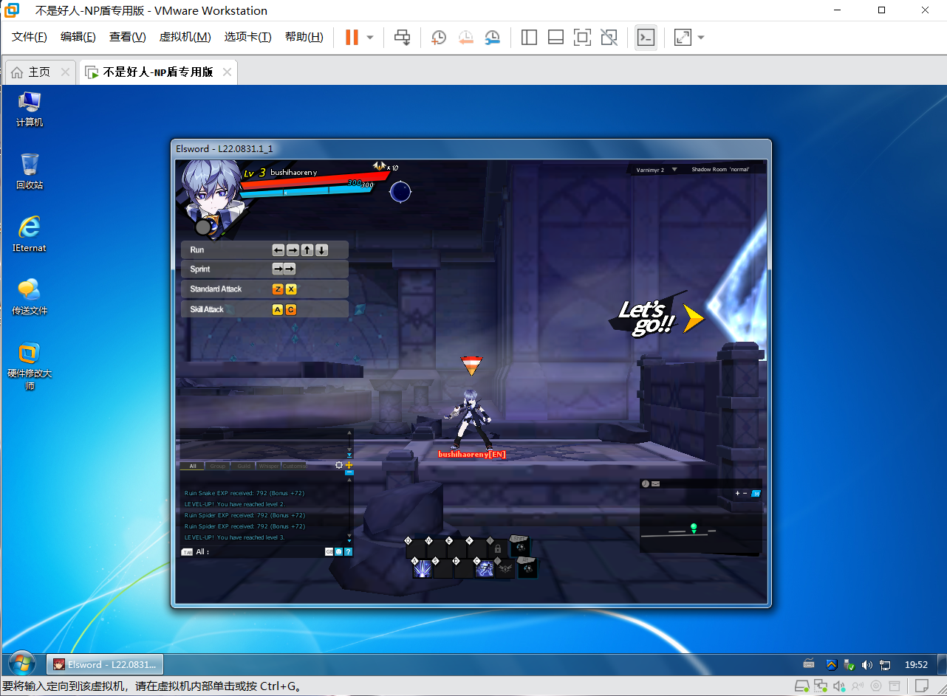Enter full screen mode icon

coord(582,38)
